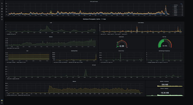Open the CPU Load | Process panel title menu
This screenshot has width=193, height=105.
[x=94, y=2]
